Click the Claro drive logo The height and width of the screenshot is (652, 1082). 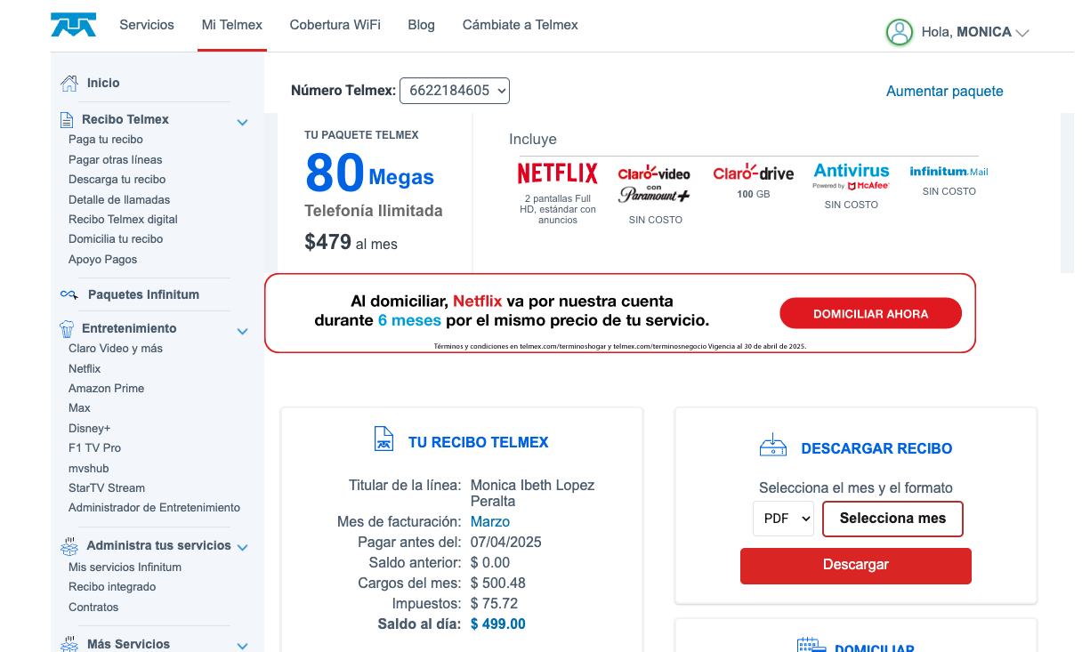coord(754,173)
